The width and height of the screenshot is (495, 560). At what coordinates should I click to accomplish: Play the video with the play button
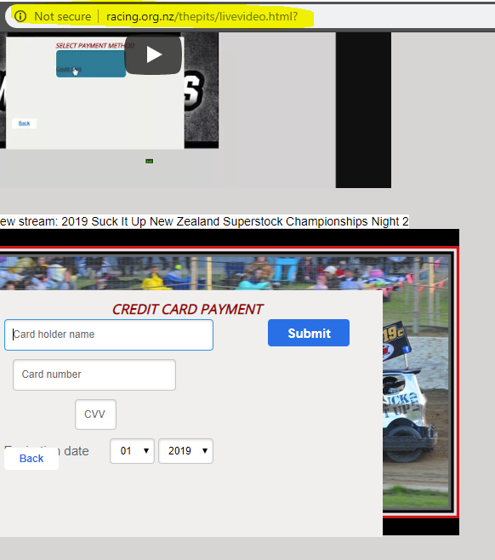pyautogui.click(x=153, y=54)
